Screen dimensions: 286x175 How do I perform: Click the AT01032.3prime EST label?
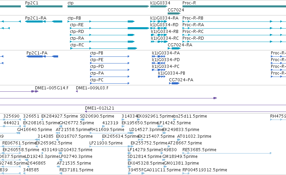[x=194, y=136]
